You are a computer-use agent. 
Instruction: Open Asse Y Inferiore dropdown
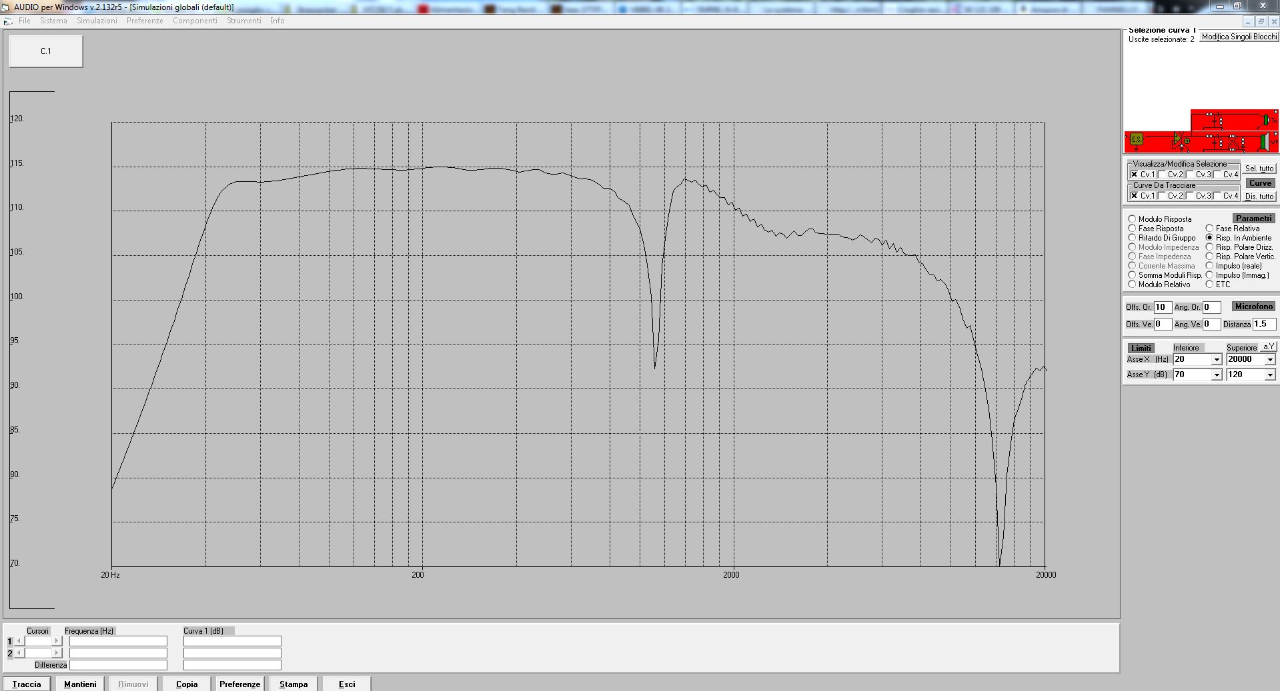(x=1217, y=375)
